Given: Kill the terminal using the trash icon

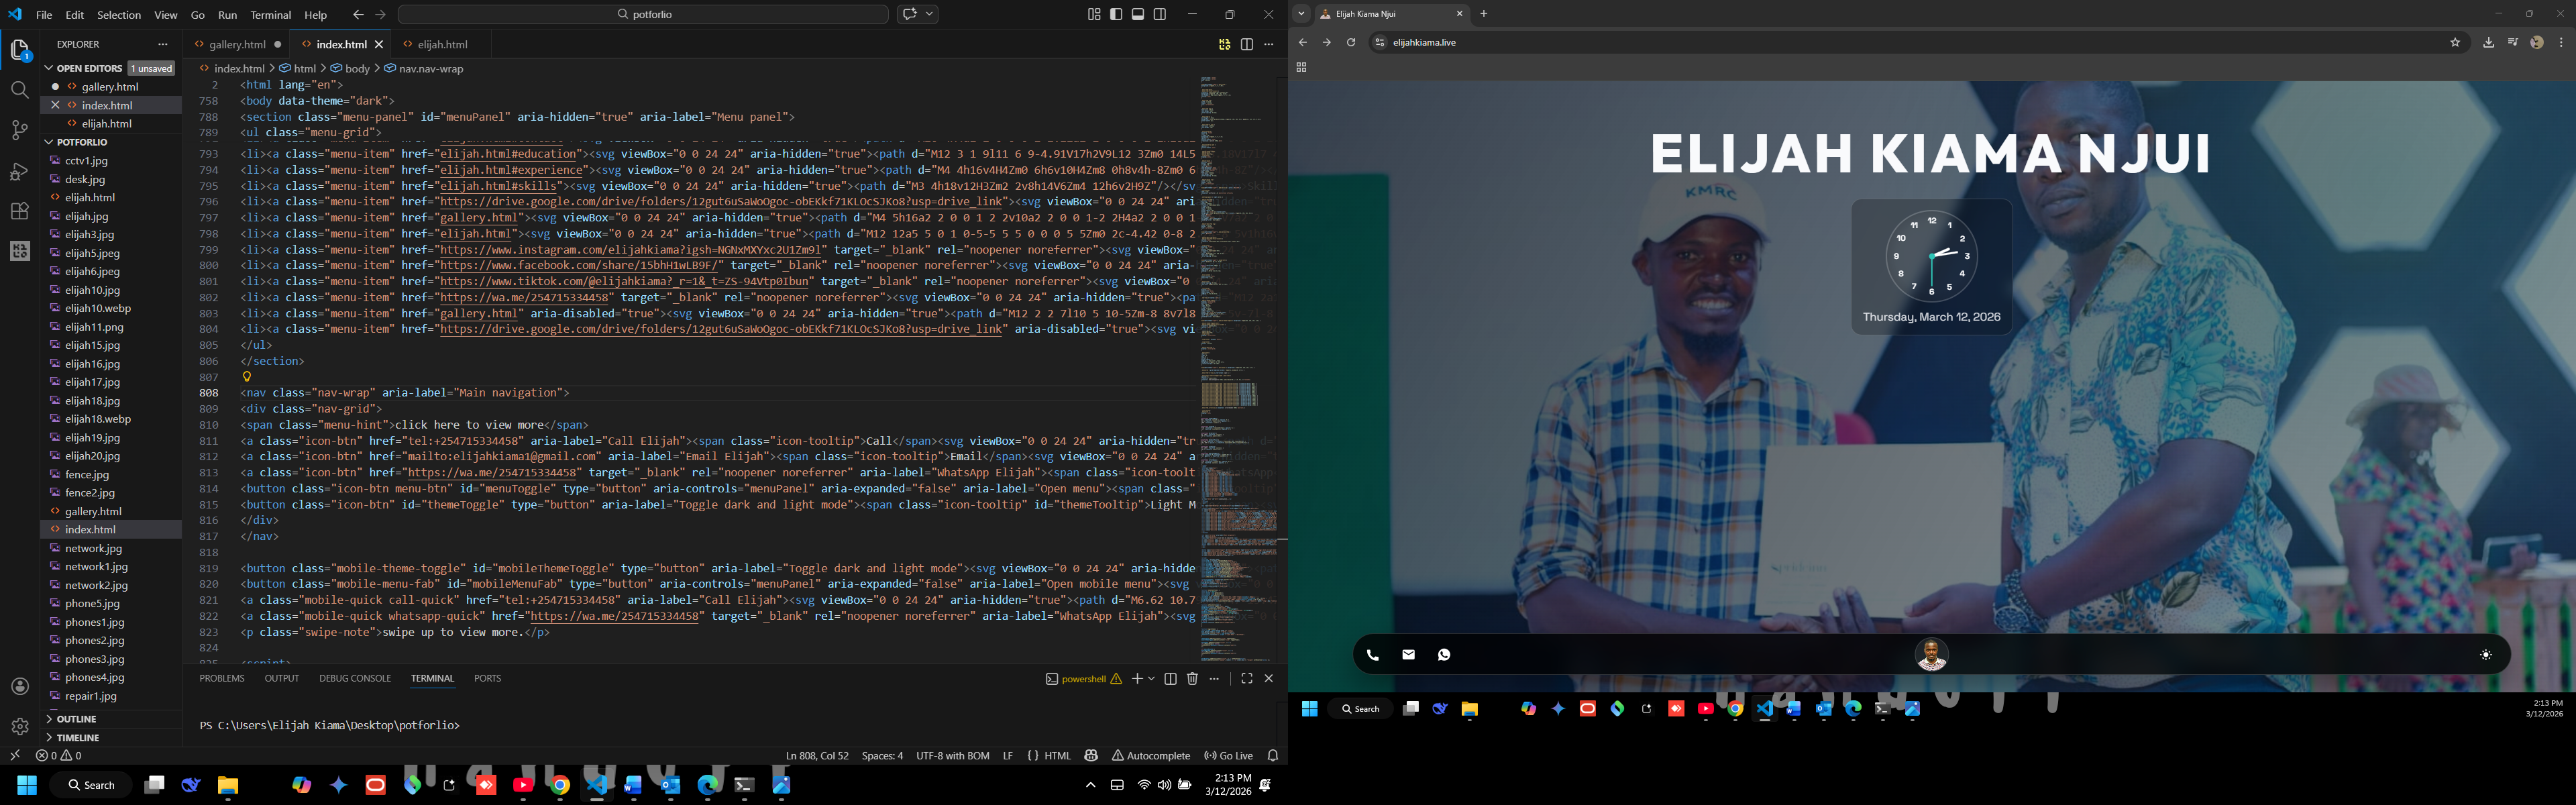Looking at the screenshot, I should (1192, 679).
